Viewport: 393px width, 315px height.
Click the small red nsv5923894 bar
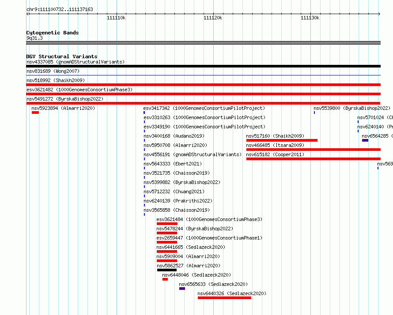point(35,112)
